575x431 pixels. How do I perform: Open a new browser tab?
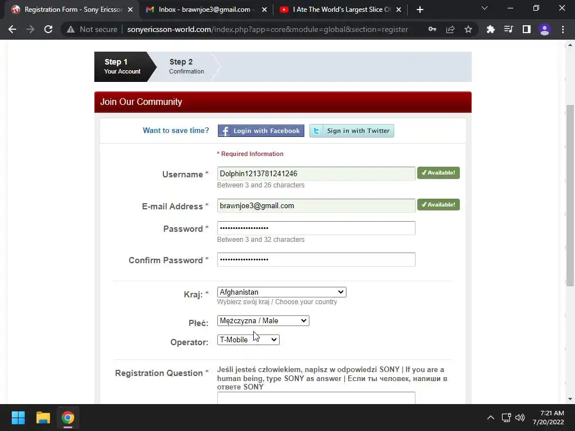coord(420,10)
